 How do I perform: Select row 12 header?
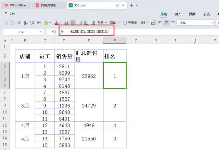[4, 125]
